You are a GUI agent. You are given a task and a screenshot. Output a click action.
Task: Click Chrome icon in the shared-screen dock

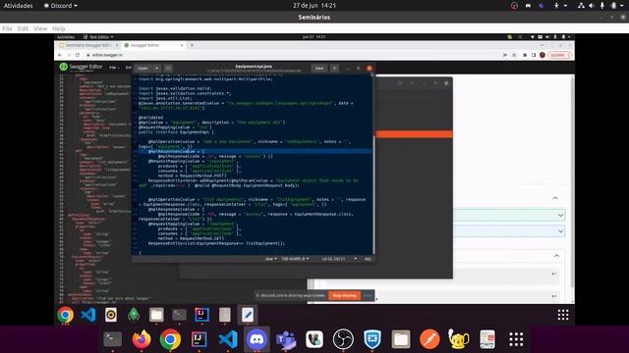click(x=66, y=315)
